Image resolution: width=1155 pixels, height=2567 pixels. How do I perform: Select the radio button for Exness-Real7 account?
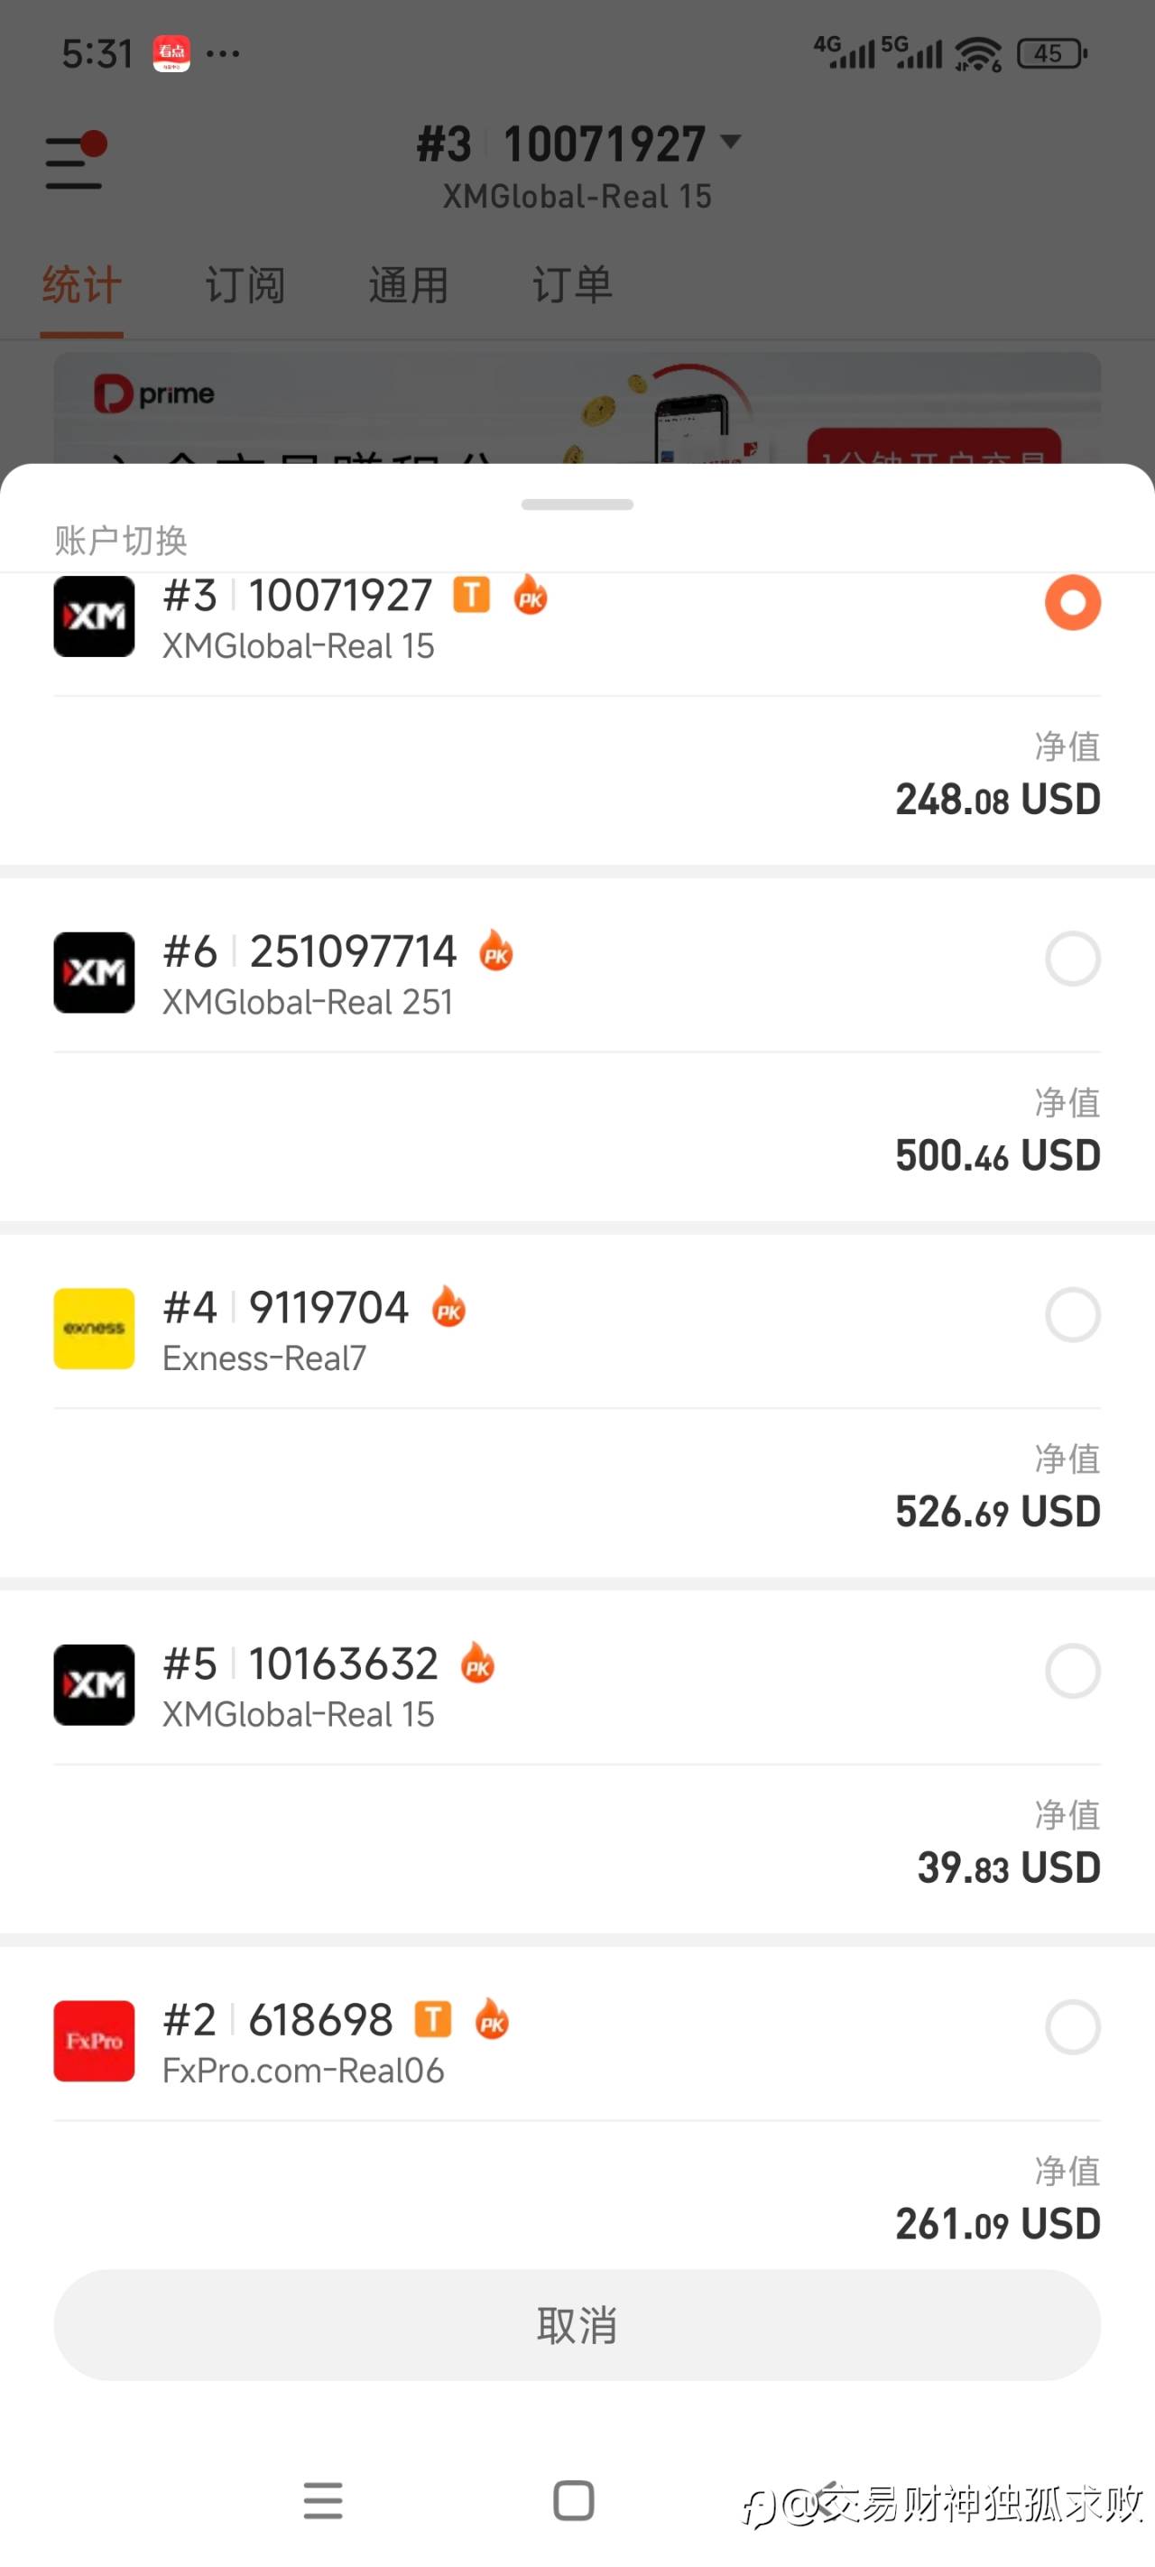tap(1072, 1314)
